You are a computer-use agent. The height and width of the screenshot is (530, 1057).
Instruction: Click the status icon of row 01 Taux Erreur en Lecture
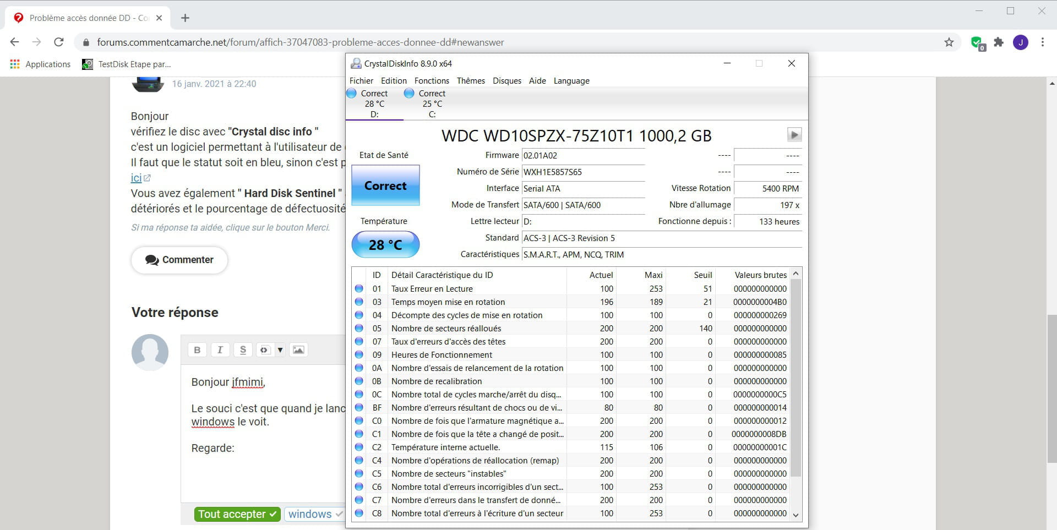tap(359, 288)
